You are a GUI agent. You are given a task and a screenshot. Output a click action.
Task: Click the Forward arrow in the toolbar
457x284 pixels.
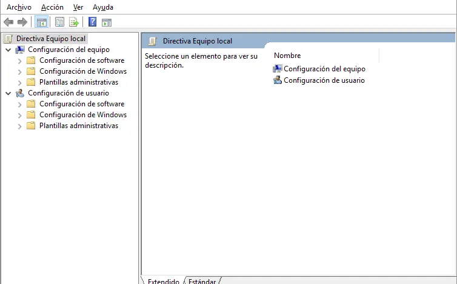pyautogui.click(x=22, y=22)
